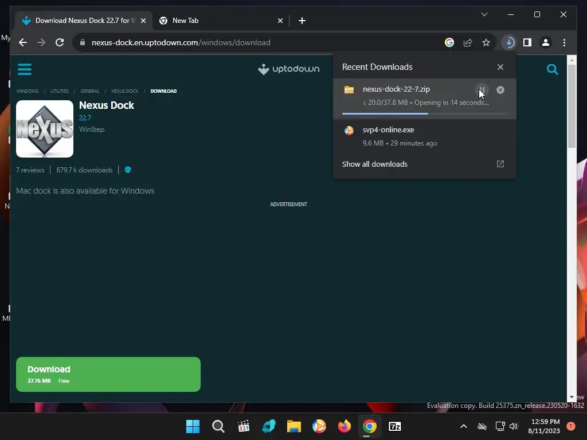The image size is (587, 440).
Task: Close the New Tab tab
Action: pos(280,21)
